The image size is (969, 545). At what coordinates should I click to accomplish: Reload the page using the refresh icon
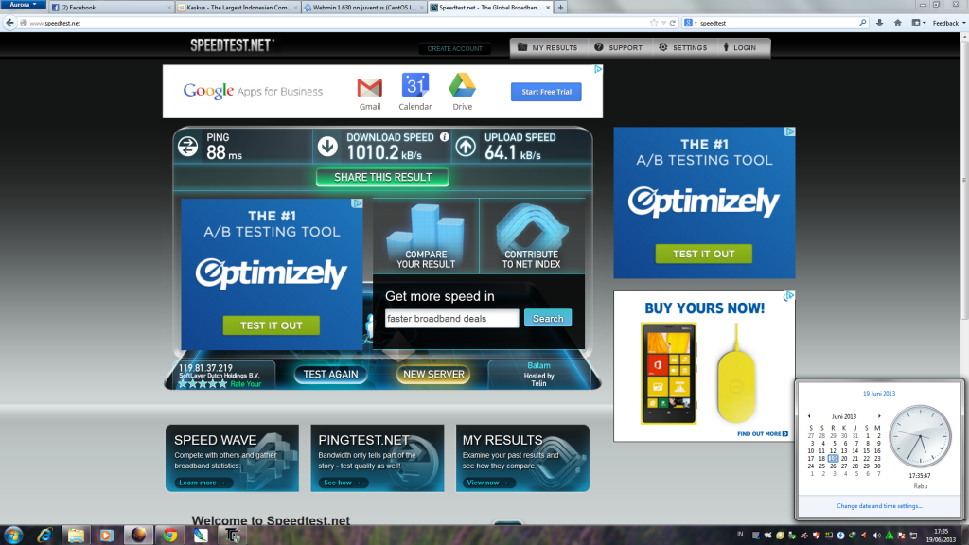tap(673, 23)
